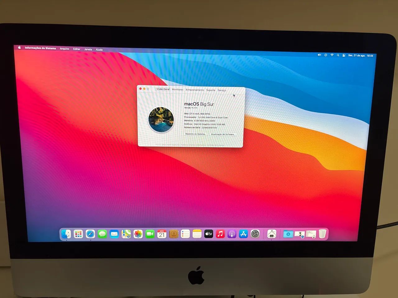Close the About This Mac window

[141, 89]
